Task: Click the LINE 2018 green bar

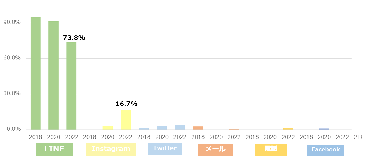Action: click(x=35, y=73)
